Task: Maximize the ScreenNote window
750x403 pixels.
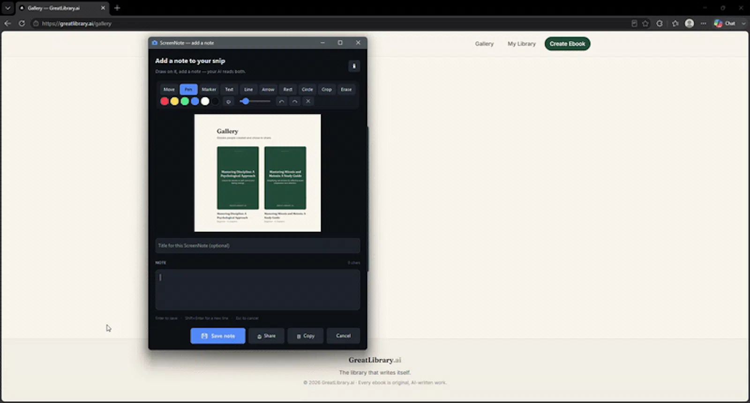Action: [340, 43]
